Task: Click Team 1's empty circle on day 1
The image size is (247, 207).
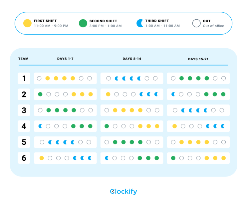Action: tap(39, 78)
